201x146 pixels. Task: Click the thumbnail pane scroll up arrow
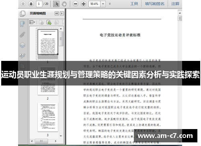point(61,29)
